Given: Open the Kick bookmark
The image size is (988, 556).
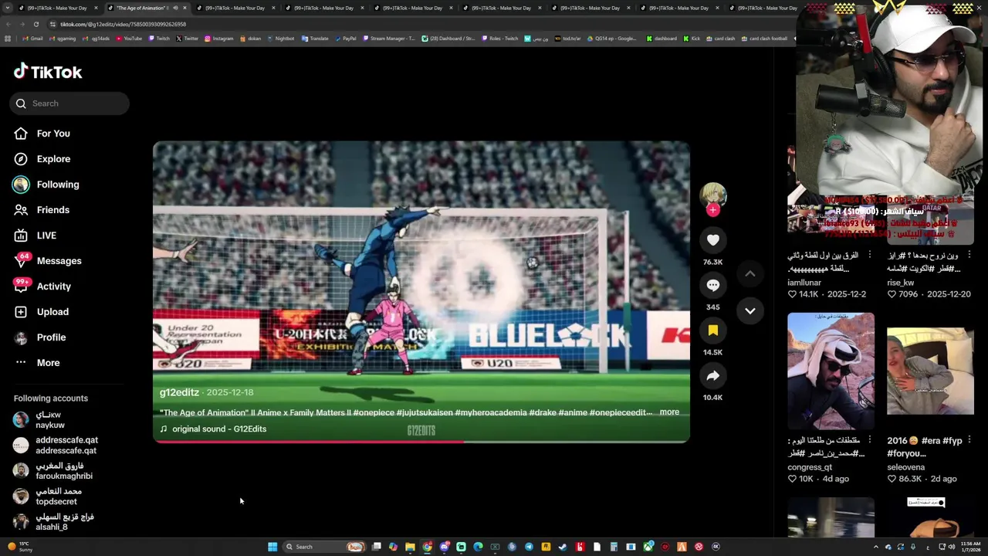Looking at the screenshot, I should click(692, 39).
